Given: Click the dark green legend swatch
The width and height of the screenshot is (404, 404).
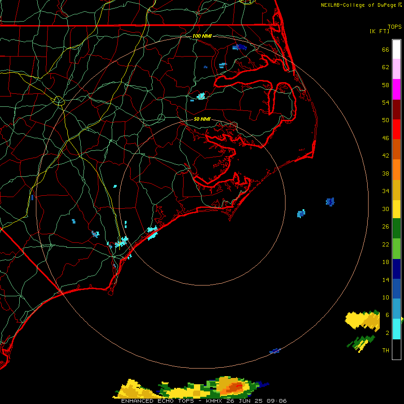Looking at the screenshot, I should pyautogui.click(x=396, y=228).
